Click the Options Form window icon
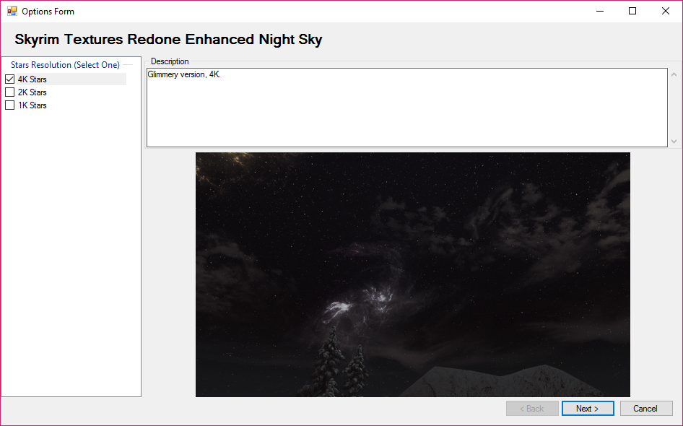 12,12
